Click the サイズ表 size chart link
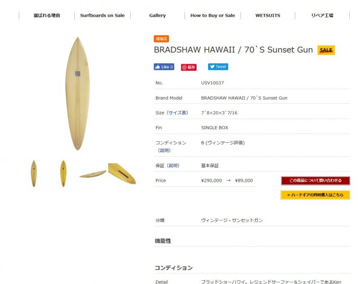The height and width of the screenshot is (284, 364). [177, 113]
